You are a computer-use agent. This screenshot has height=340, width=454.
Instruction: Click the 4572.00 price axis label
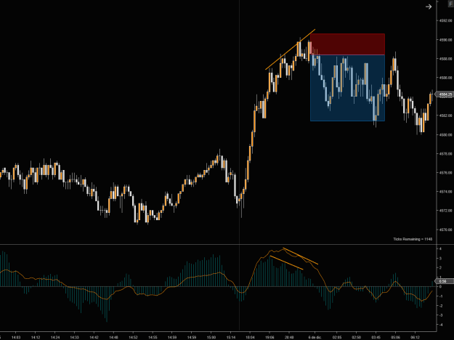(x=445, y=211)
